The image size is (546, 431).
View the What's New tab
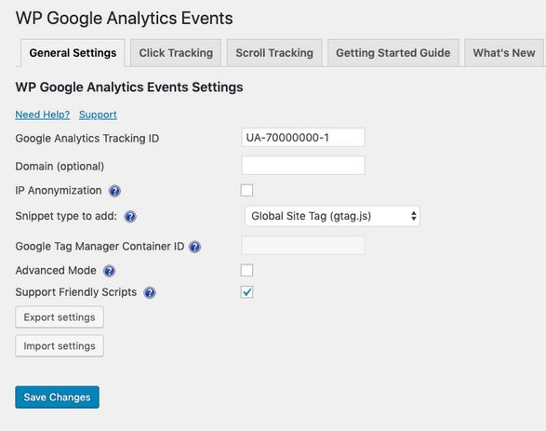click(x=504, y=53)
